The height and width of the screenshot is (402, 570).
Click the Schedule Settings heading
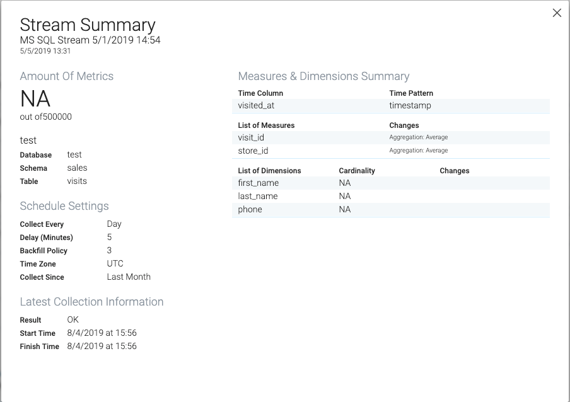tap(64, 206)
